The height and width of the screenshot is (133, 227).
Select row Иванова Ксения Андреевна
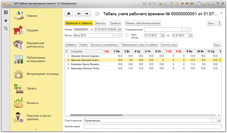coord(143,56)
